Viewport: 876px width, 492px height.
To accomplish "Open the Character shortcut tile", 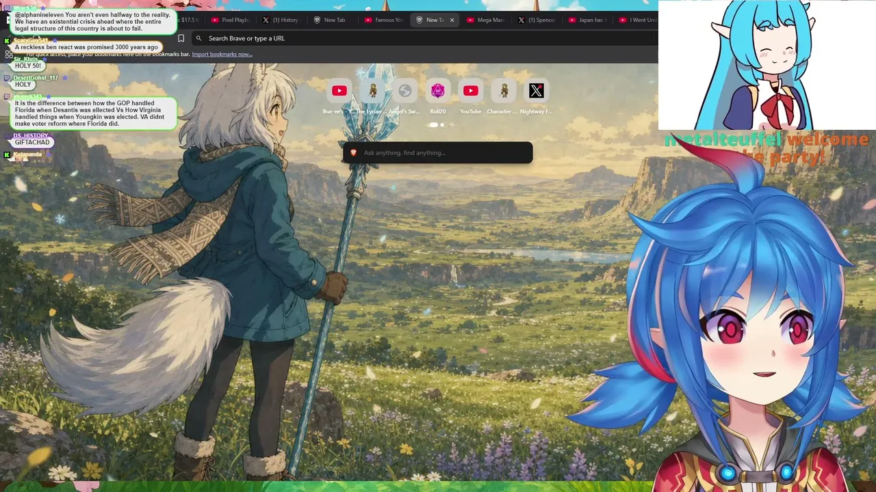I will click(x=504, y=91).
